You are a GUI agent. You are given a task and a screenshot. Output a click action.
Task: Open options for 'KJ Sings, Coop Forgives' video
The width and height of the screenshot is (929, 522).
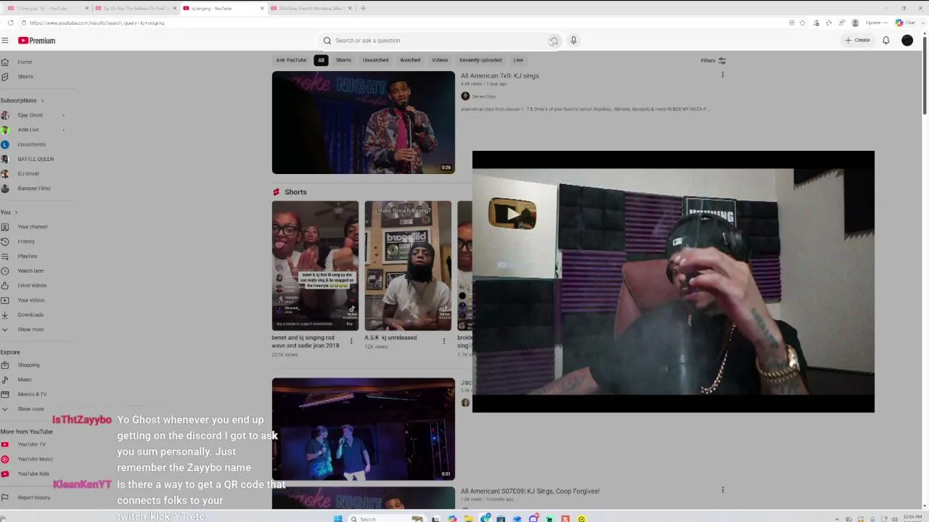point(723,490)
